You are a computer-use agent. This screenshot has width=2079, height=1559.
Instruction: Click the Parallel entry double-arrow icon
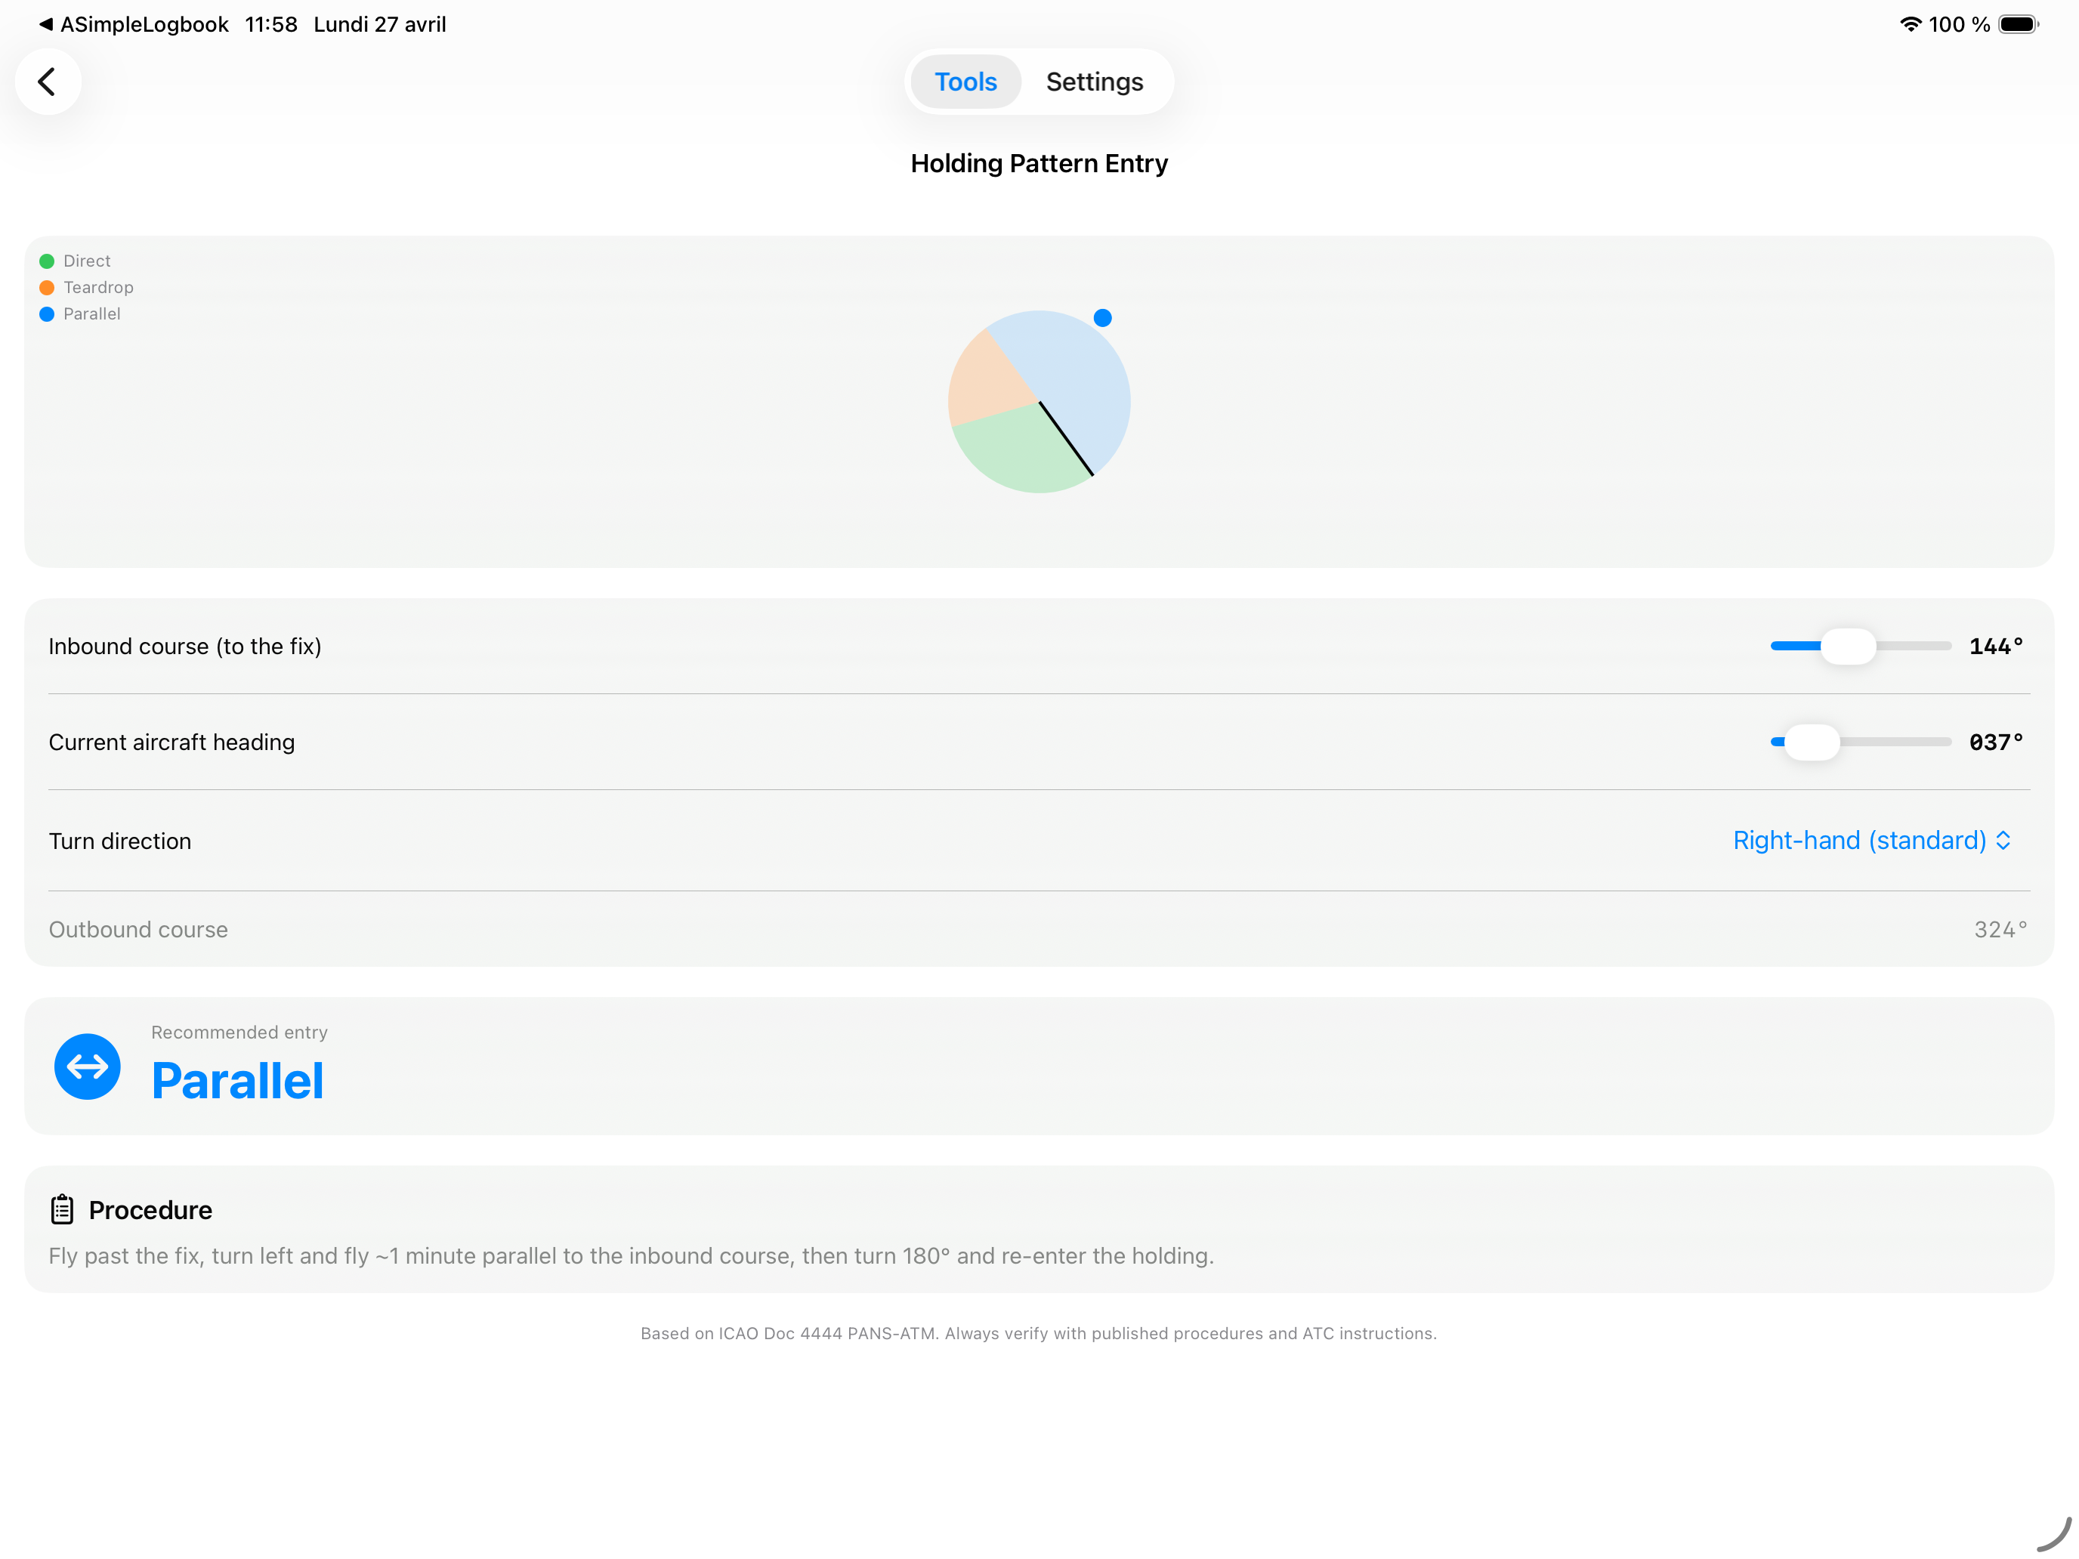[88, 1067]
